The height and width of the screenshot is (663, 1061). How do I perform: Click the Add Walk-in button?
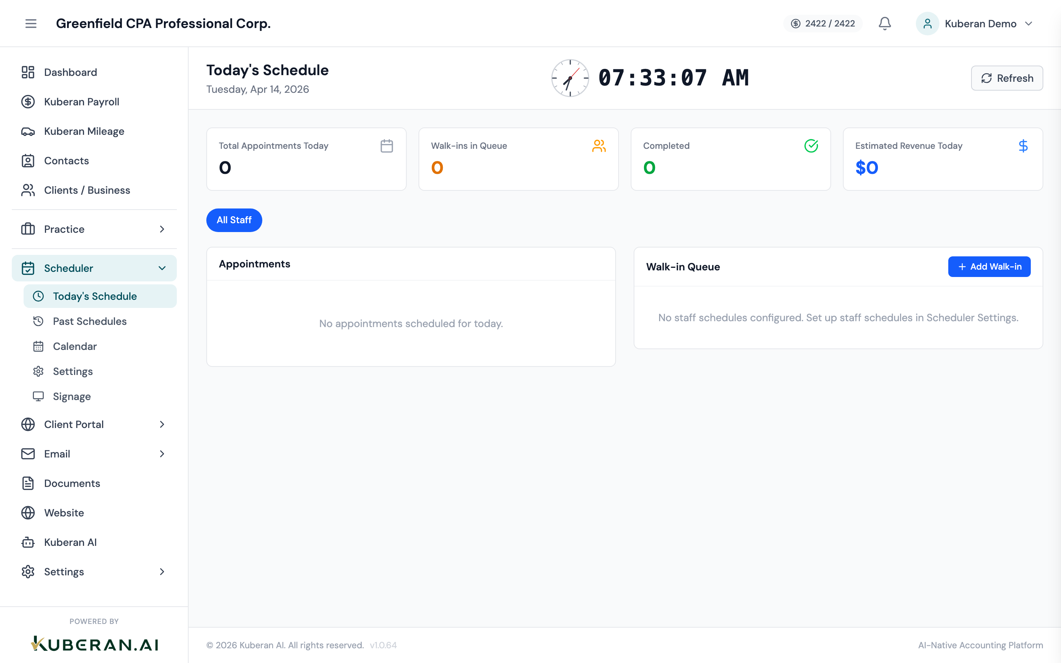989,267
